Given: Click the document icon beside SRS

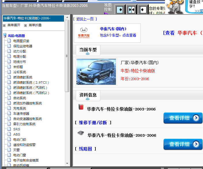Looking at the screenshot, I should click(9, 129).
